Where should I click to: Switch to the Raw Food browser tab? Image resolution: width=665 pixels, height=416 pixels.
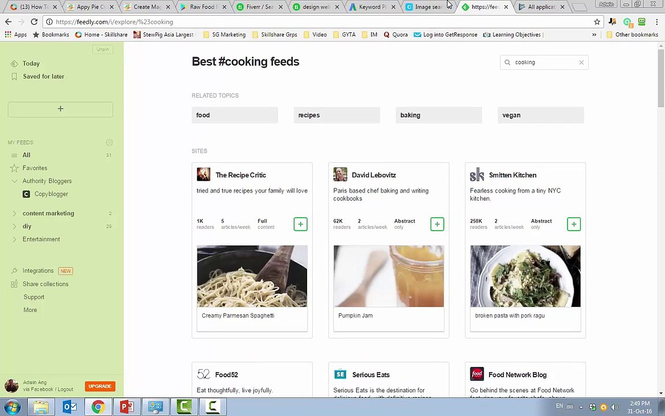203,7
